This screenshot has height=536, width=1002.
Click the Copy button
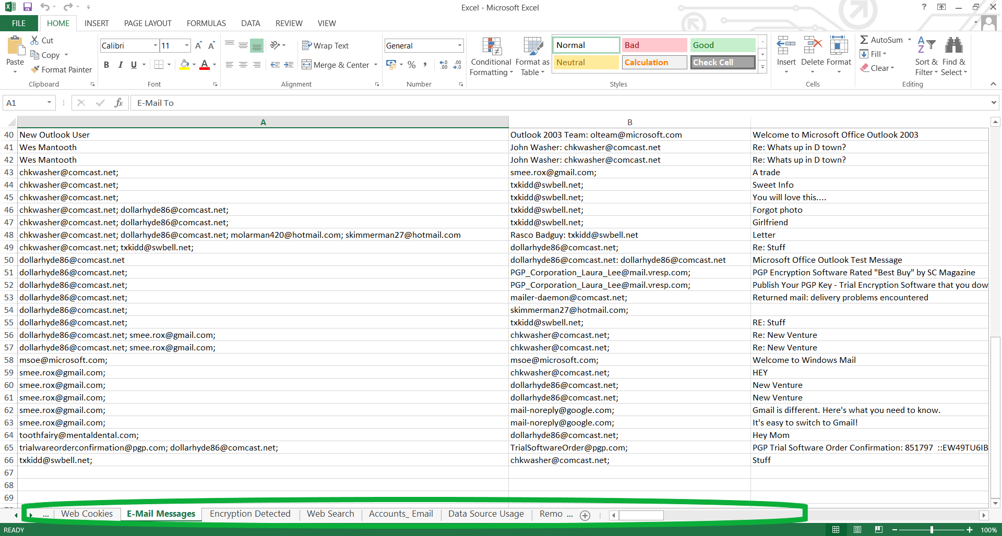45,55
